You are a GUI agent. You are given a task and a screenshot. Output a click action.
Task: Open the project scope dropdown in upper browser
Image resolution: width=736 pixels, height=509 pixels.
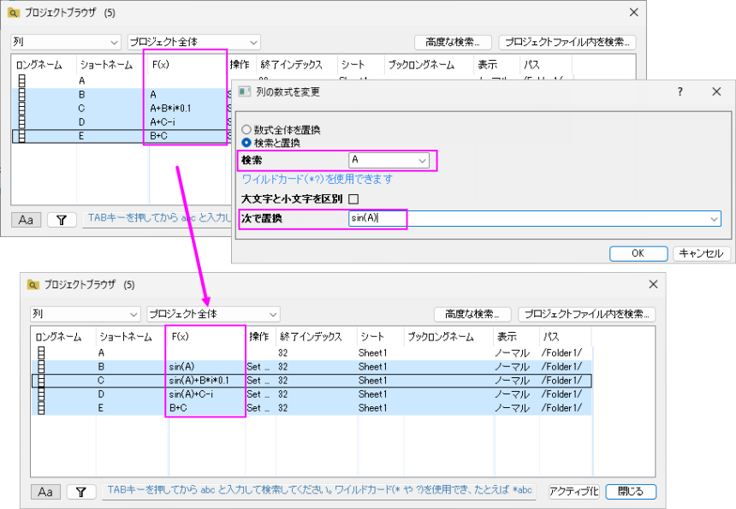click(x=194, y=42)
